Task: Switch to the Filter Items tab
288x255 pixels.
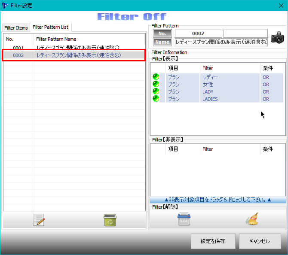Action: coord(16,28)
